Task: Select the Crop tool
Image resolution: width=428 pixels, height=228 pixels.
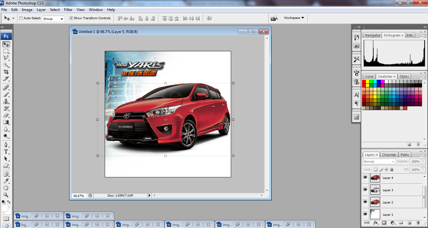Action: click(x=6, y=72)
